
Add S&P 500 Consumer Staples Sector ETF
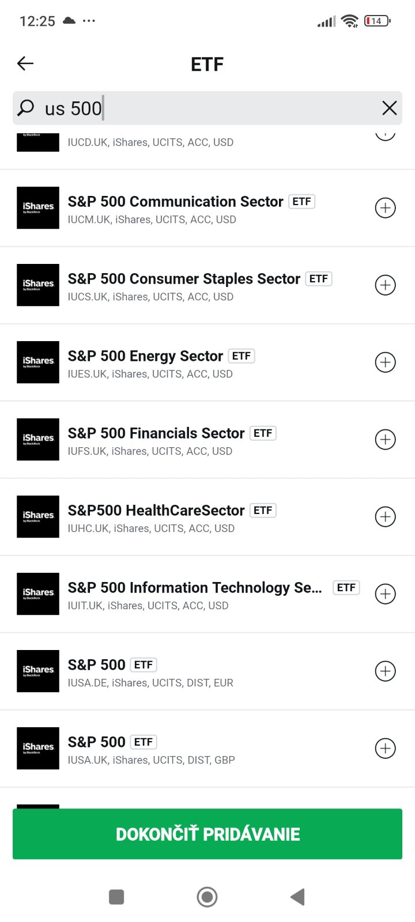pyautogui.click(x=385, y=285)
